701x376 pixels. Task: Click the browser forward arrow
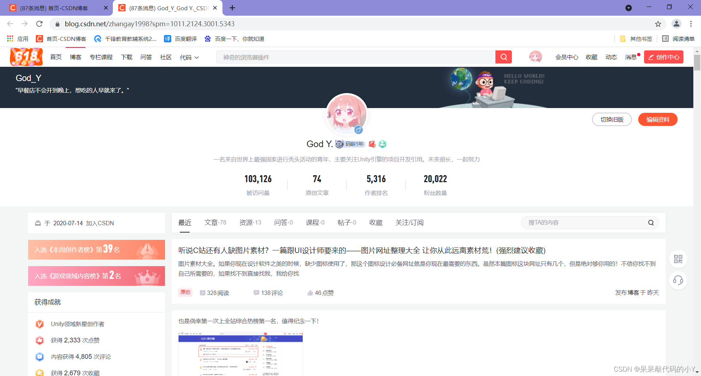[x=24, y=24]
